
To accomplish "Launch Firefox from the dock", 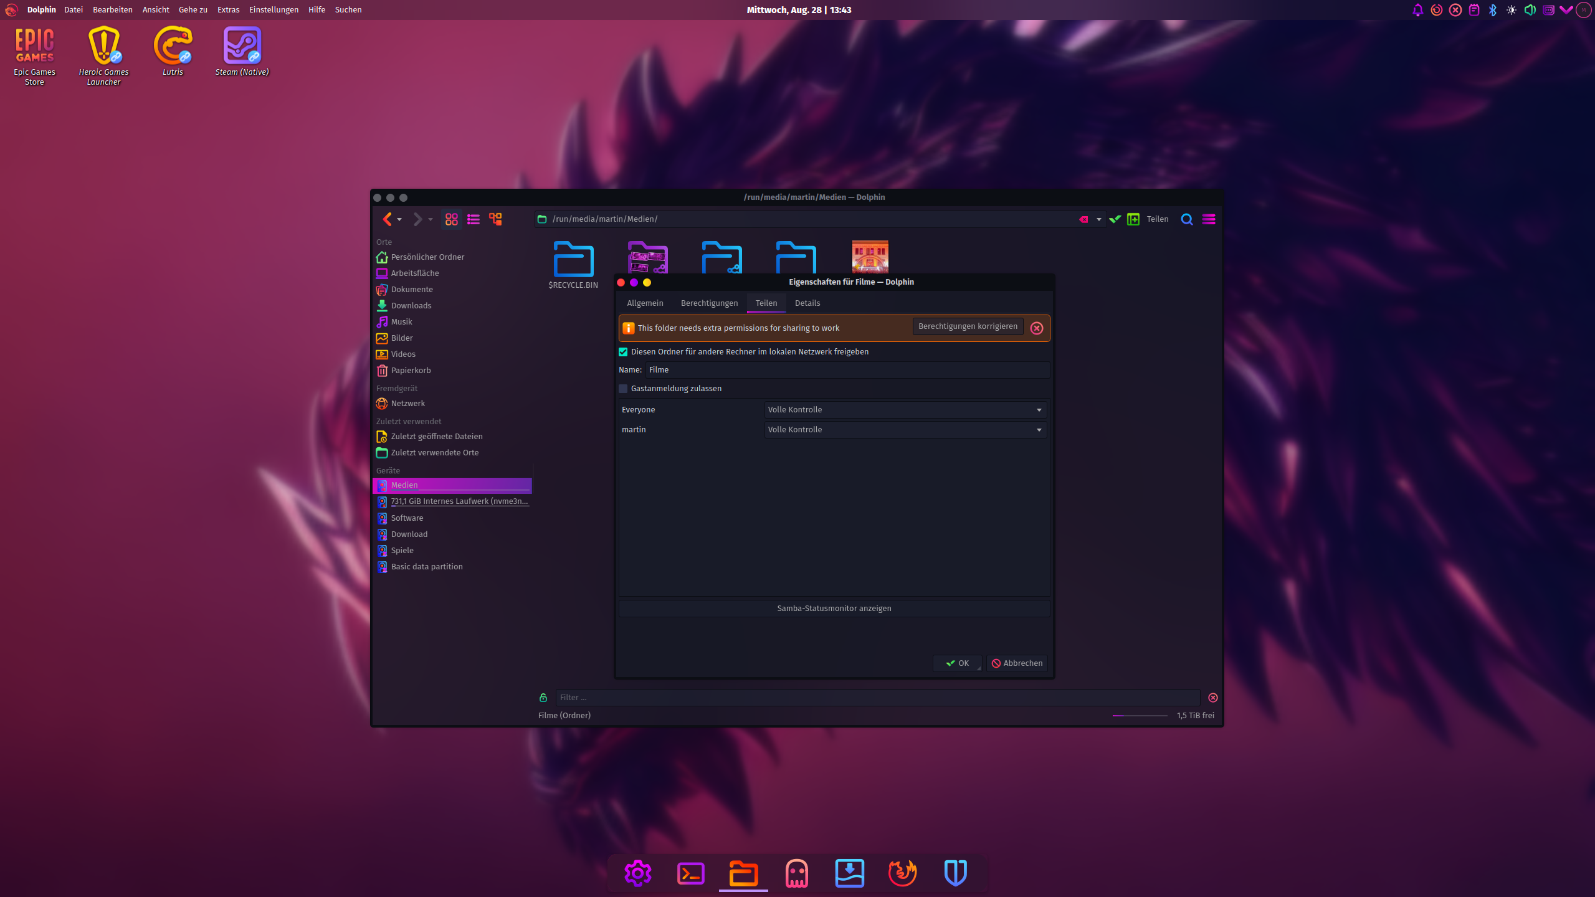I will pyautogui.click(x=902, y=873).
